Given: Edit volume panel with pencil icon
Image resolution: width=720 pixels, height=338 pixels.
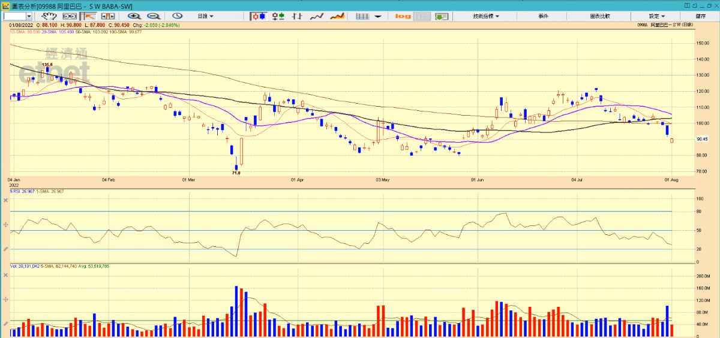Looking at the screenshot, I should pos(6,324).
